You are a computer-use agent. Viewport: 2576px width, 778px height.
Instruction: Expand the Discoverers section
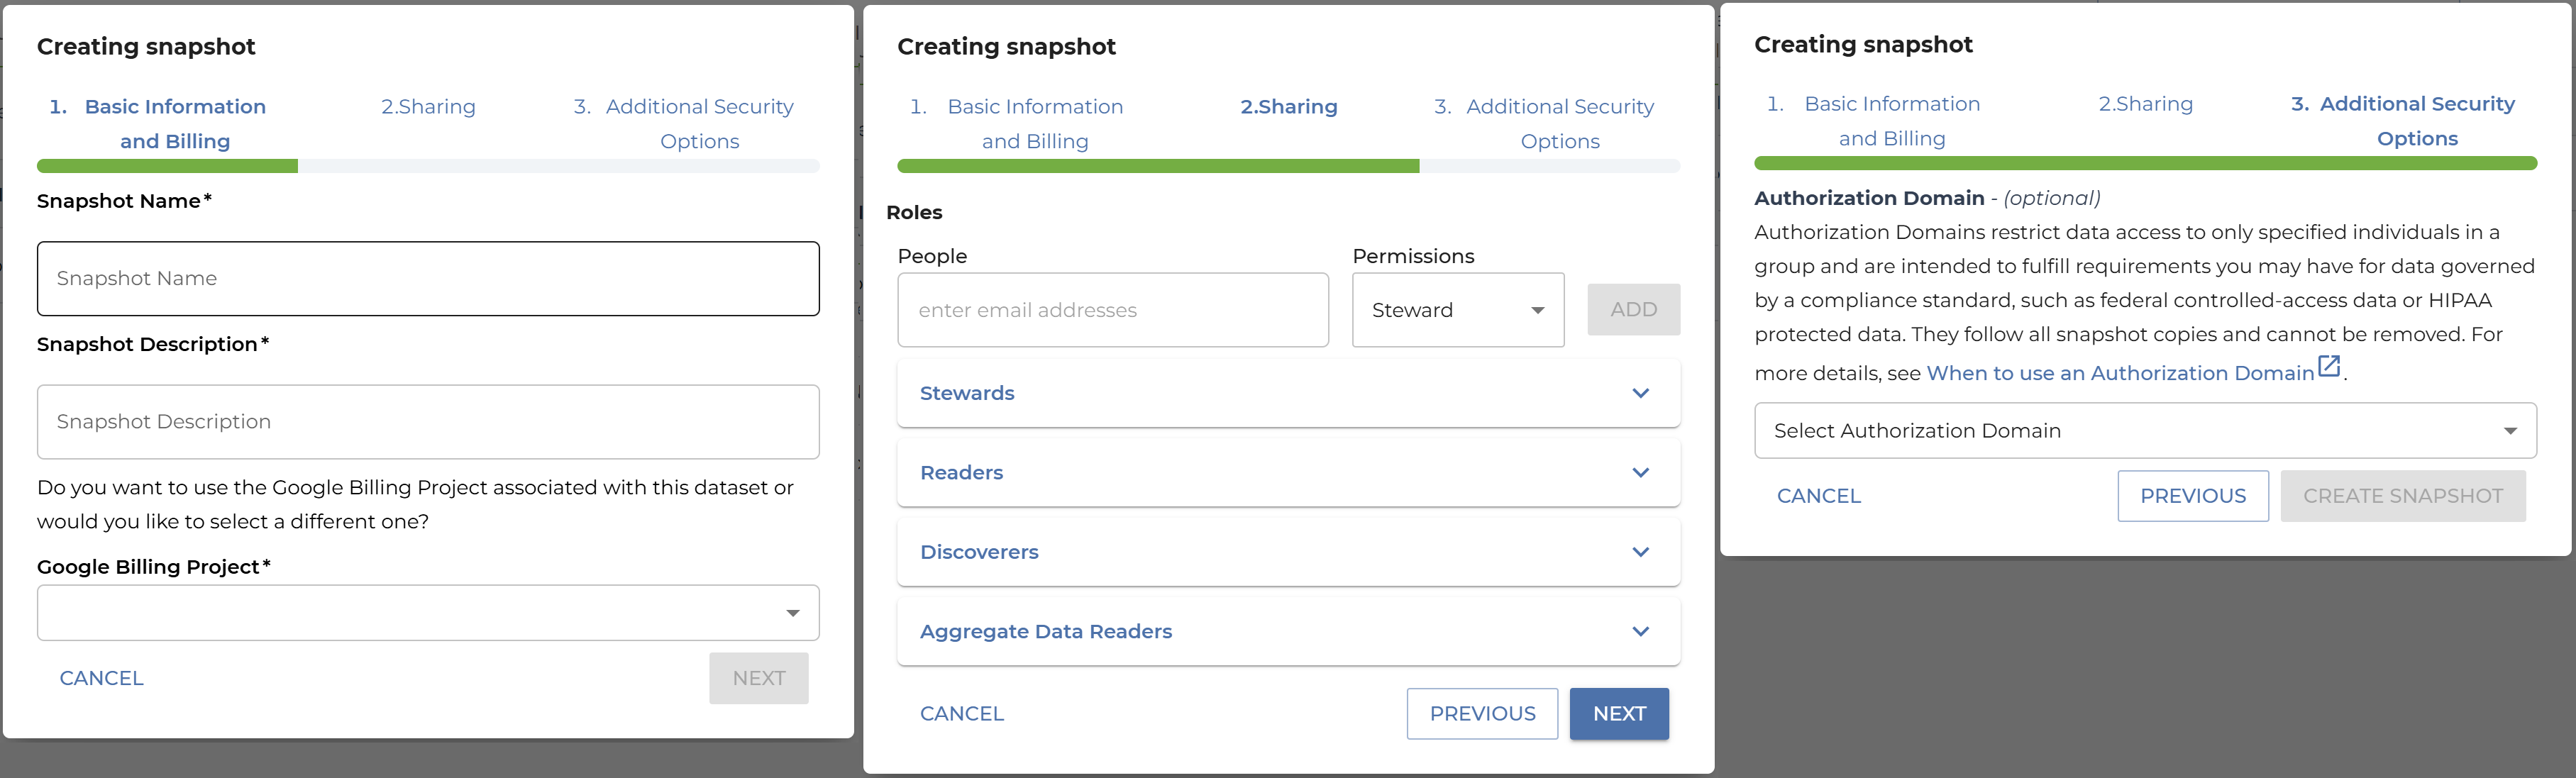(x=1289, y=552)
